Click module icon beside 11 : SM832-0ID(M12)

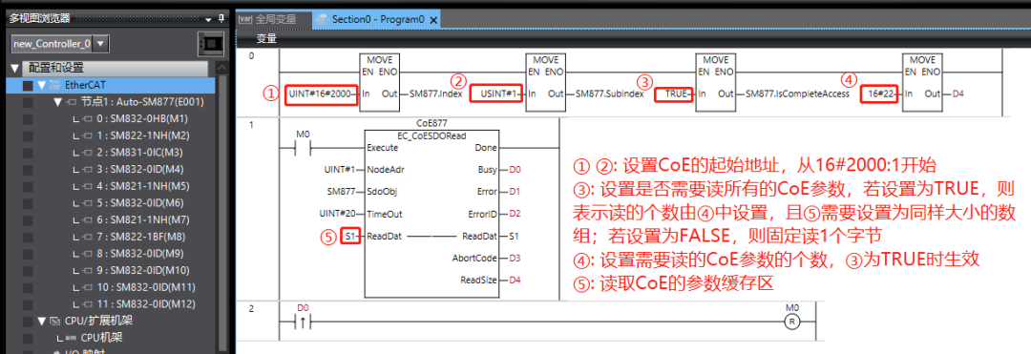pos(88,304)
